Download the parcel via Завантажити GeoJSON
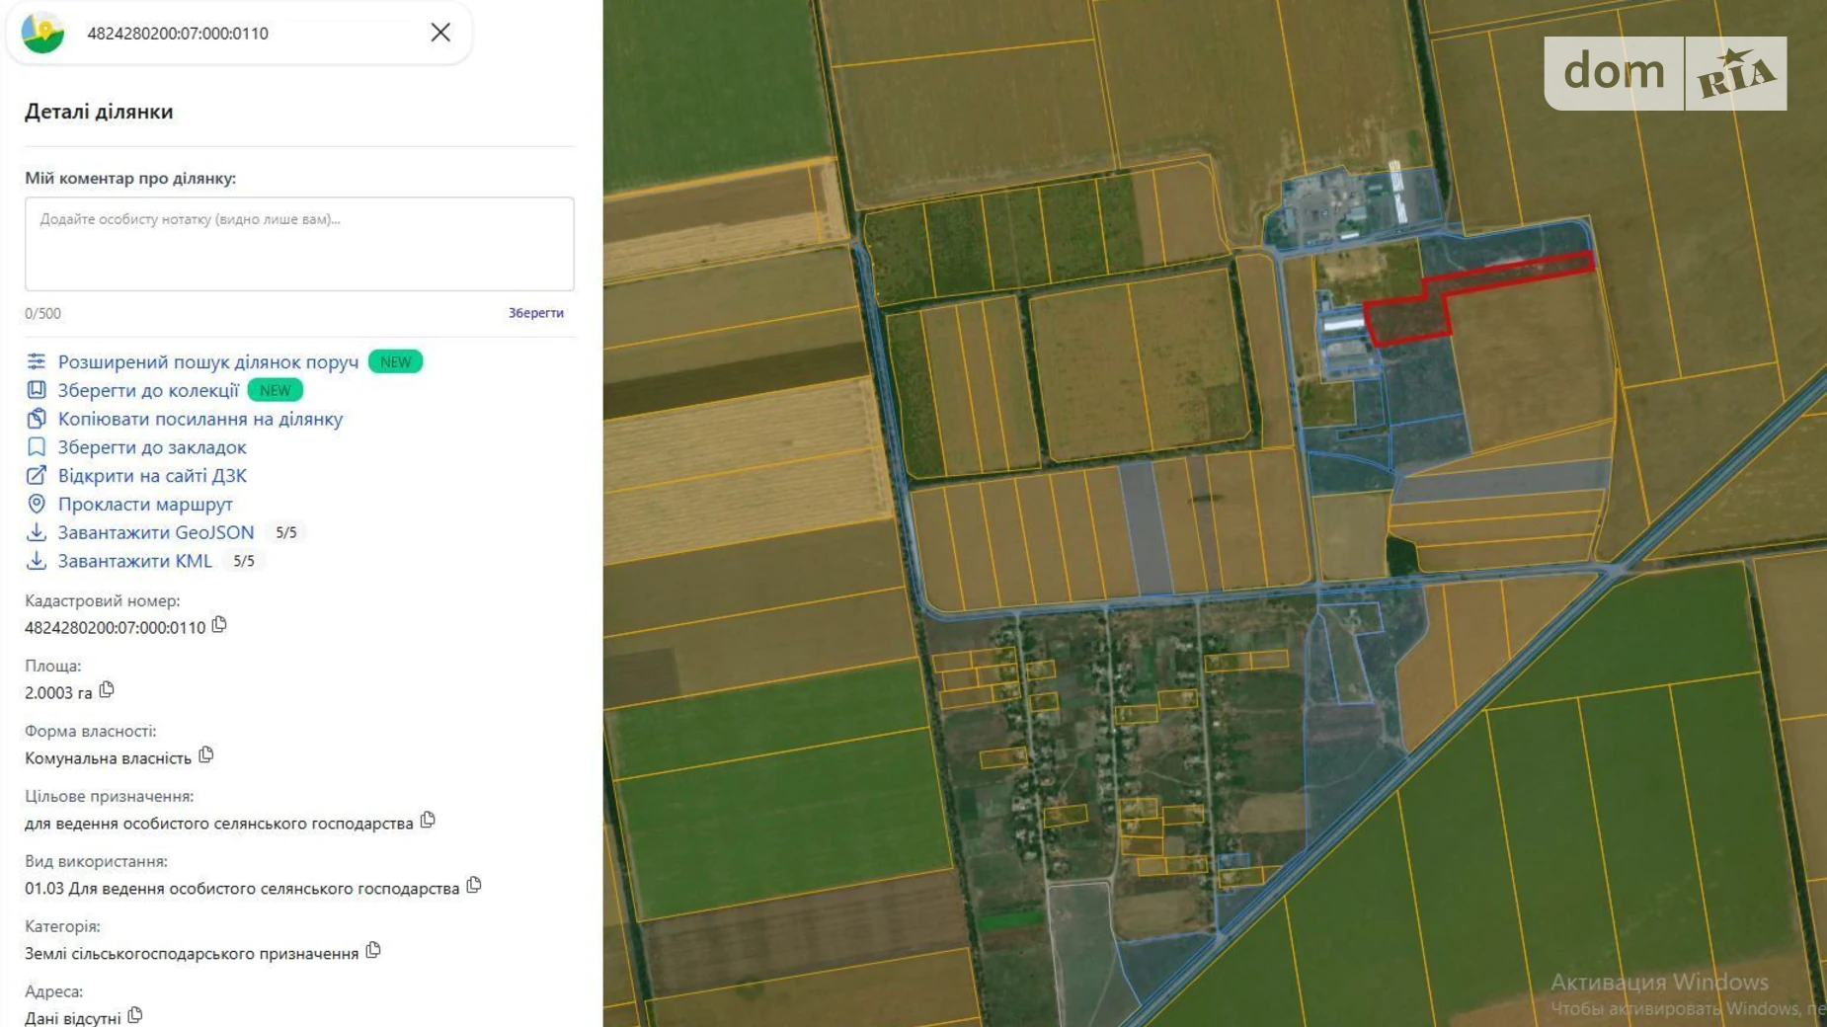This screenshot has height=1027, width=1827. pos(156,532)
